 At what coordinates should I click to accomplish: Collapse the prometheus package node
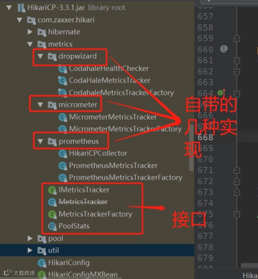coord(40,141)
